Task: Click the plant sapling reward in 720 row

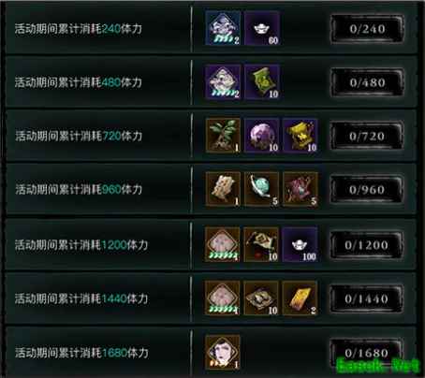Action: pyautogui.click(x=223, y=136)
